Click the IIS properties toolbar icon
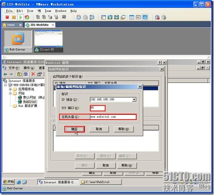Screen dimensions: 214x195 pyautogui.click(x=39, y=74)
